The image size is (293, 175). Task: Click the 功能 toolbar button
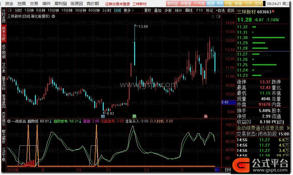point(228,4)
